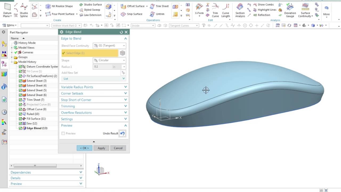
Task: Toggle Trim Sheet (7) feature checkbox
Action: (20, 100)
